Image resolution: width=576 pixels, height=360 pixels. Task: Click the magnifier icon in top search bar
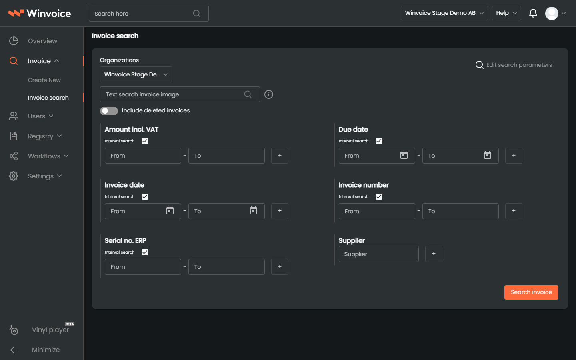tap(196, 14)
